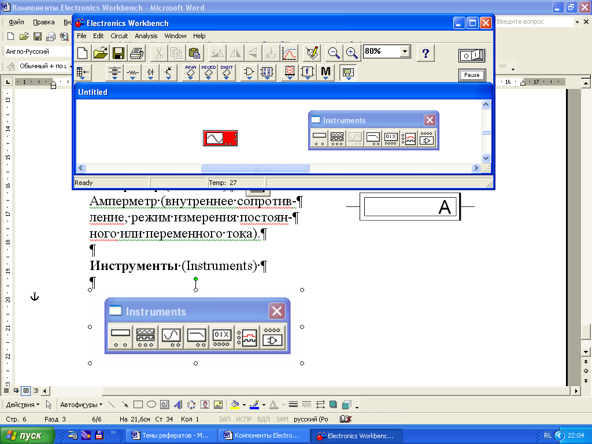Image resolution: width=592 pixels, height=444 pixels.
Task: Open the Basic resistor parts bin
Action: 132,72
